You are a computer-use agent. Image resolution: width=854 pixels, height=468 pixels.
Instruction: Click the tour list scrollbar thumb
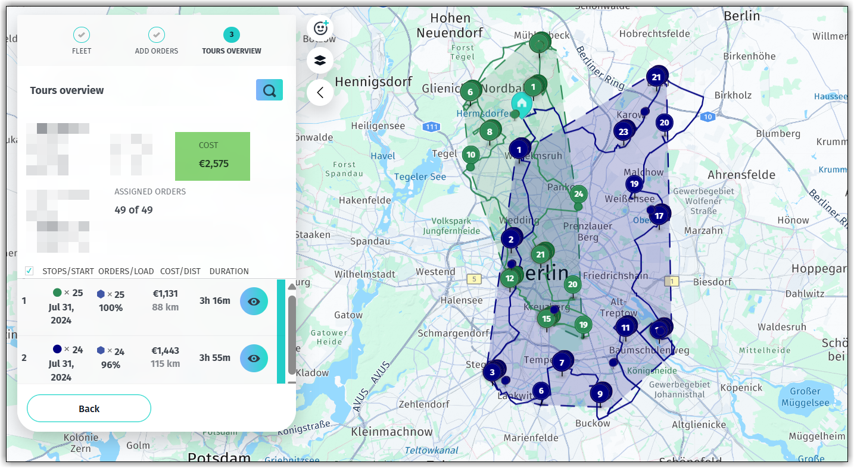[x=292, y=335]
